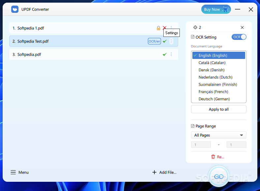Toggle the OCR switch off
The image size is (260, 191).
[x=239, y=37]
